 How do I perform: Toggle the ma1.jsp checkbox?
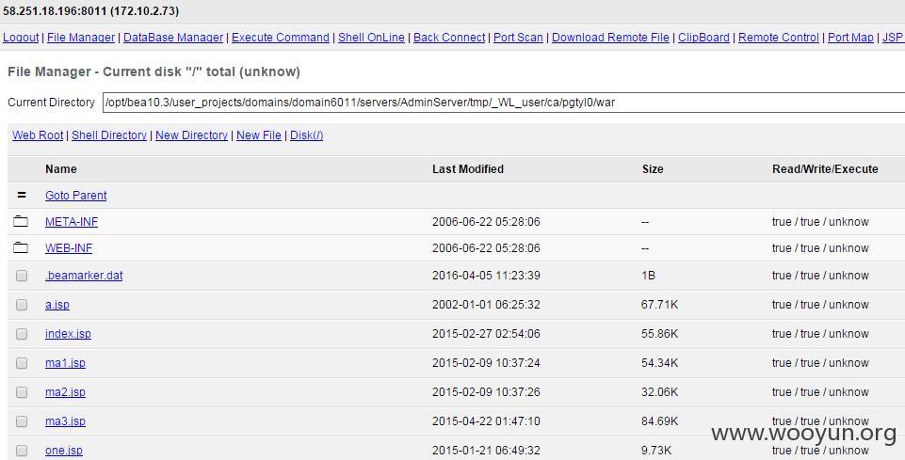click(22, 363)
